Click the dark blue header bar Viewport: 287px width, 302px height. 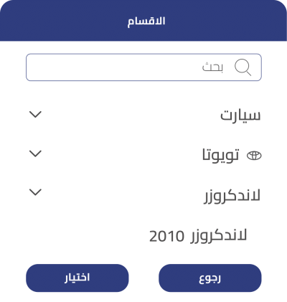tap(143, 21)
